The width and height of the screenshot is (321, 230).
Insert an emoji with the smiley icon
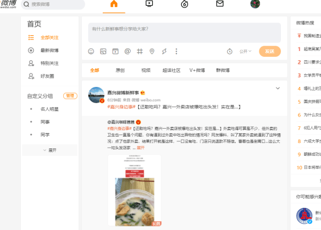click(91, 51)
